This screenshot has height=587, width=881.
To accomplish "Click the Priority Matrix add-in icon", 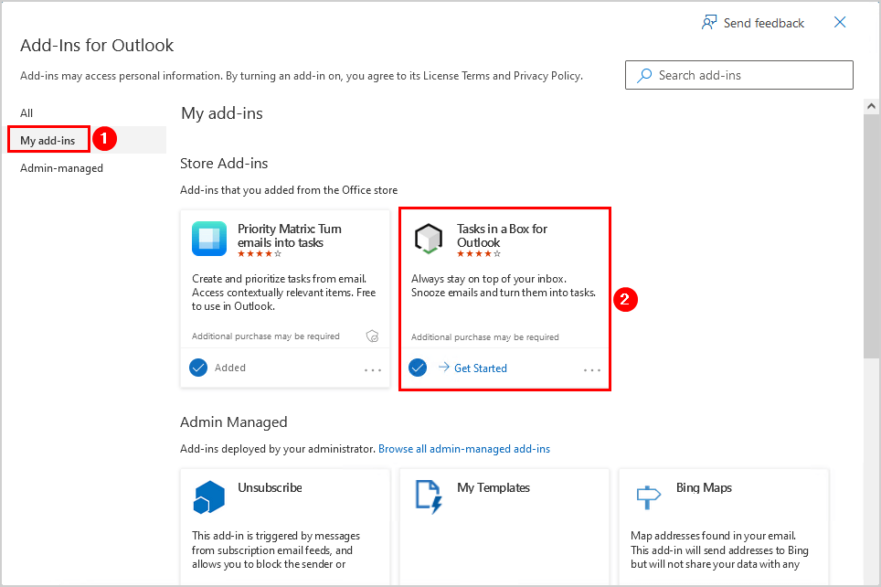I will pos(209,239).
